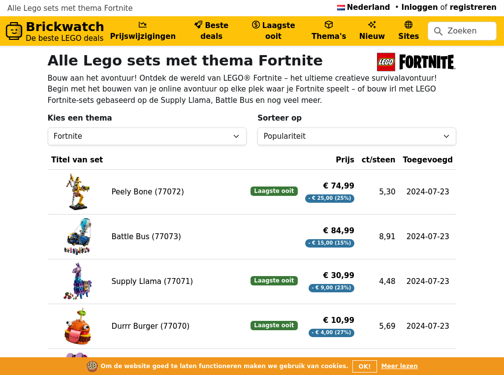Accept cookies with OK! button
504x375 pixels.
[x=364, y=366]
